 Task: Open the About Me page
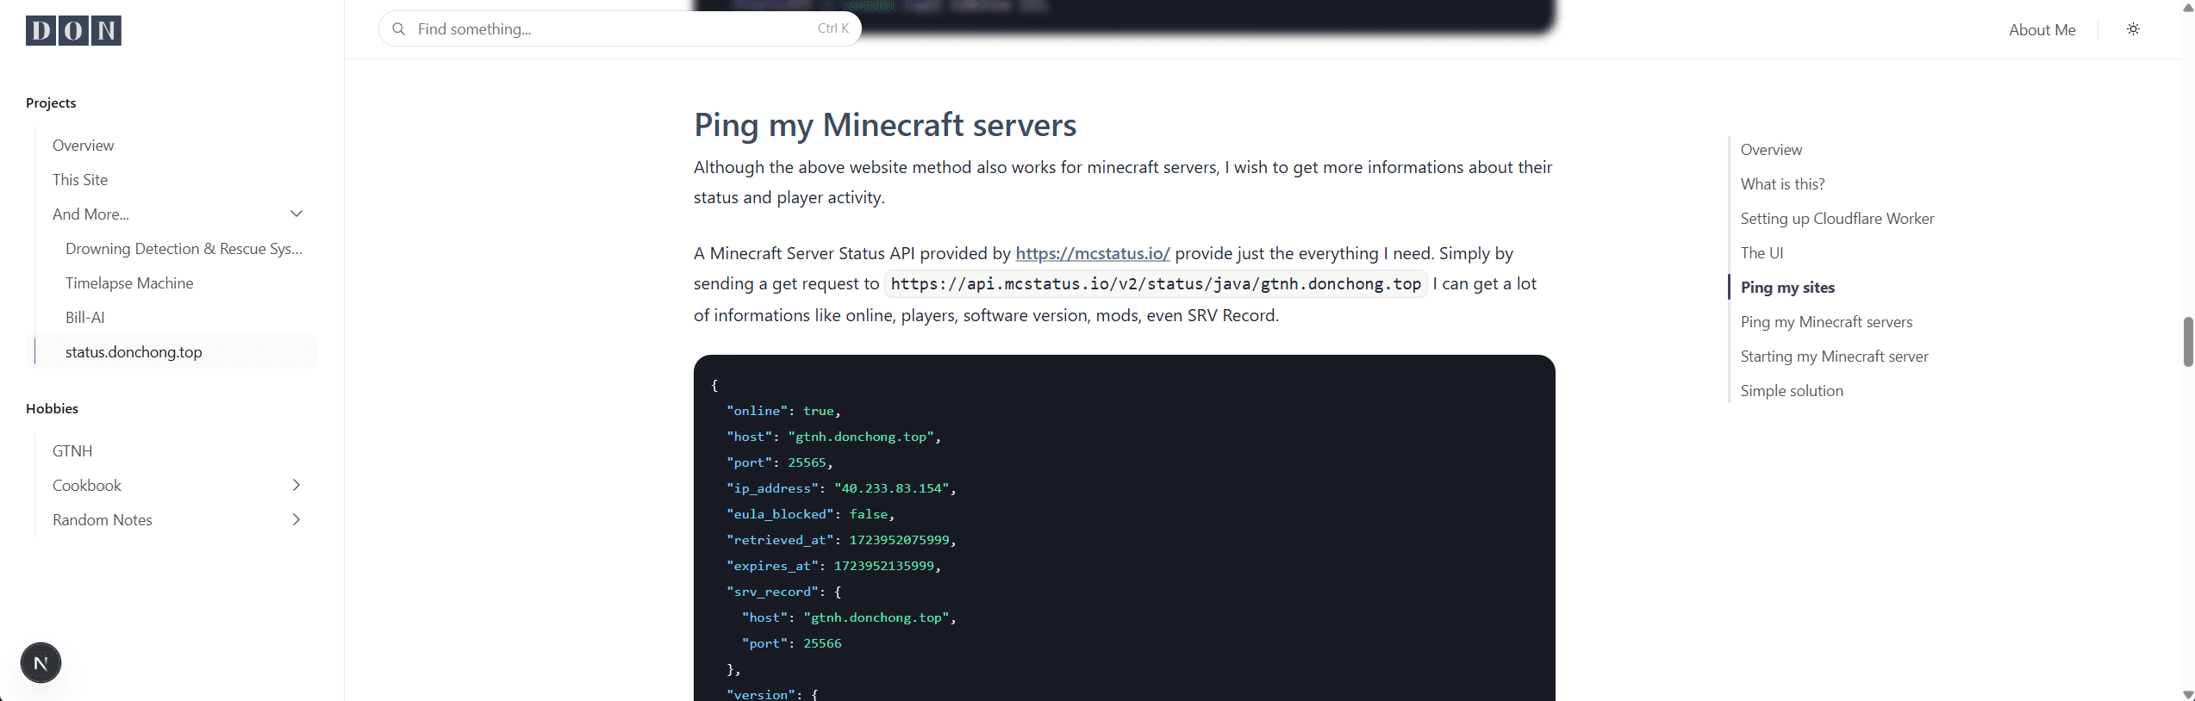click(x=2042, y=30)
